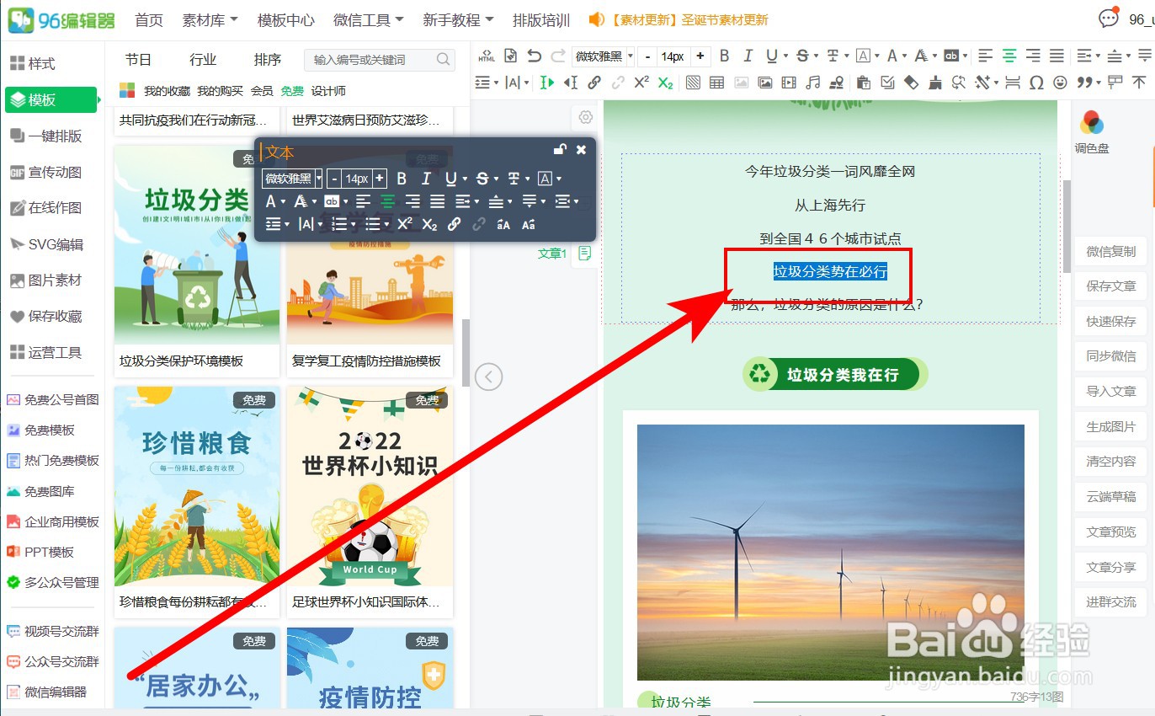
Task: Click the undo arrow in main toolbar
Action: [534, 56]
